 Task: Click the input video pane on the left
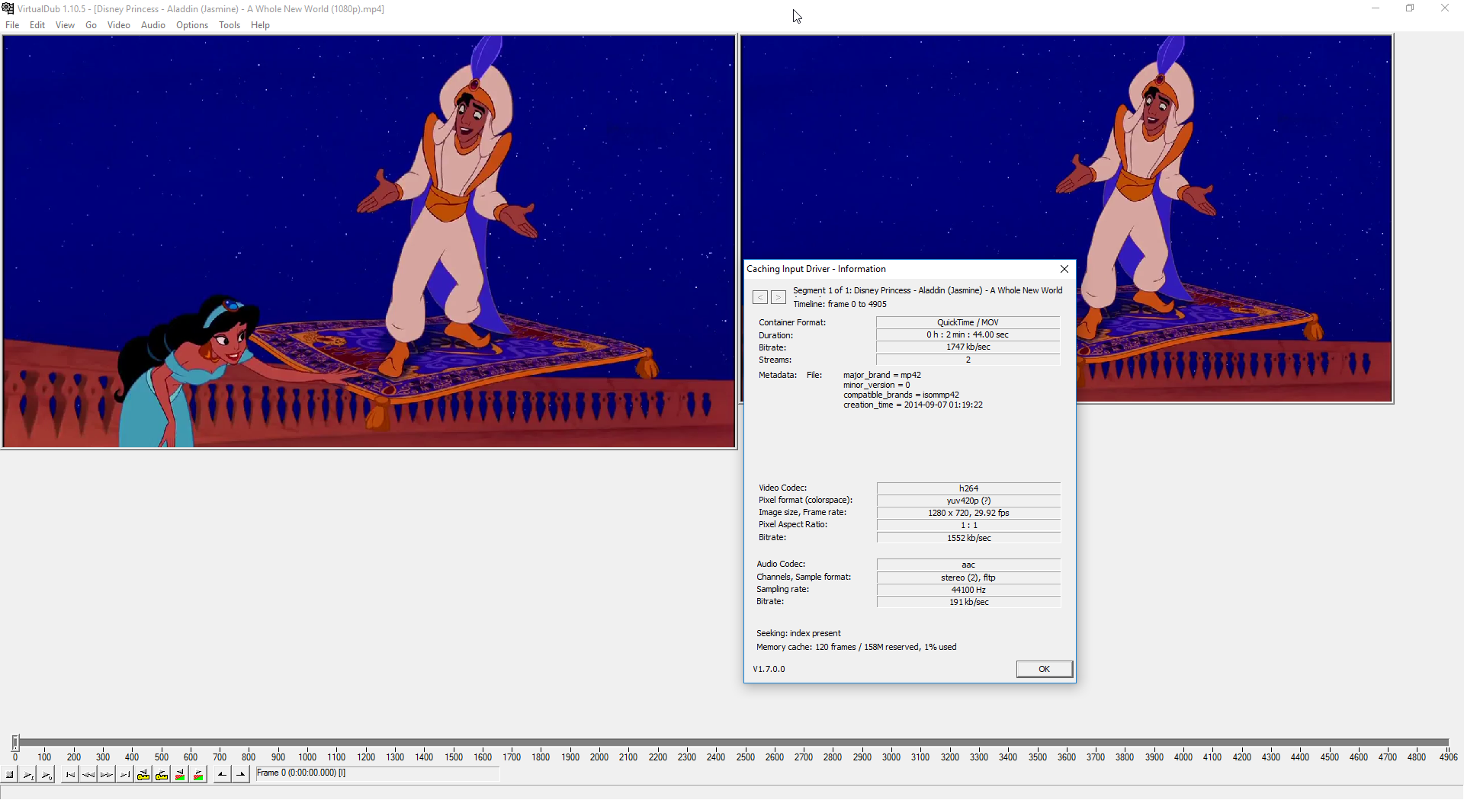[368, 242]
